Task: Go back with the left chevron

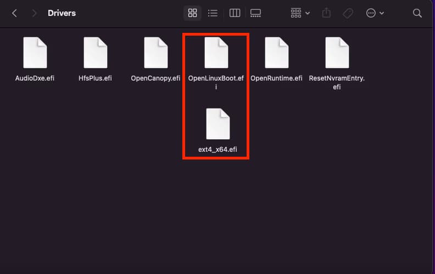Action: click(14, 13)
